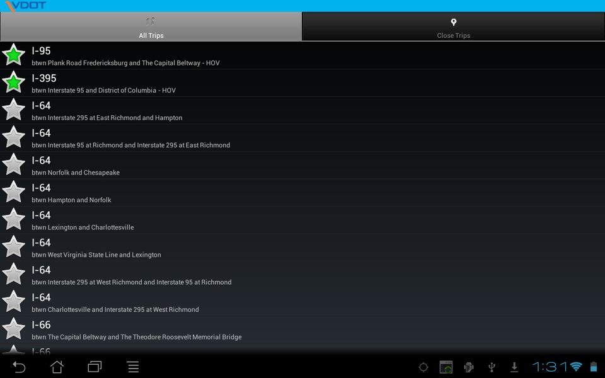Image resolution: width=605 pixels, height=378 pixels.
Task: Tap the battery status icon
Action: pyautogui.click(x=594, y=367)
